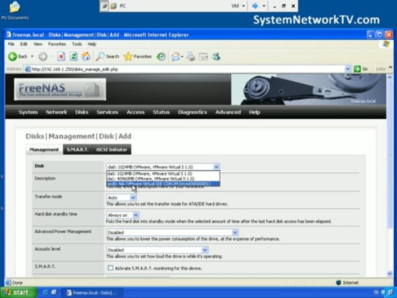Screen dimensions: 397x298
Task: Open the Disks navigation menu
Action: pos(81,112)
